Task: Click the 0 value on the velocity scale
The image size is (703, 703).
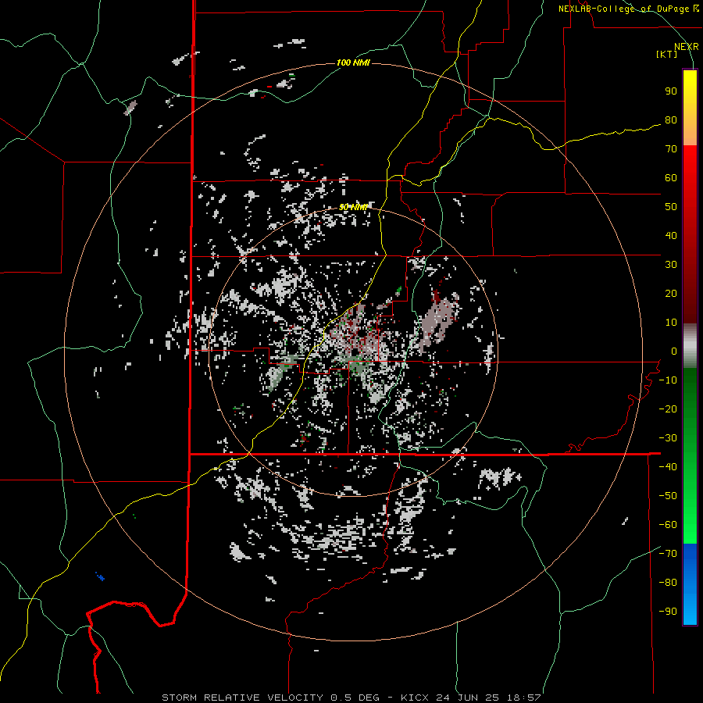Action: coord(674,351)
